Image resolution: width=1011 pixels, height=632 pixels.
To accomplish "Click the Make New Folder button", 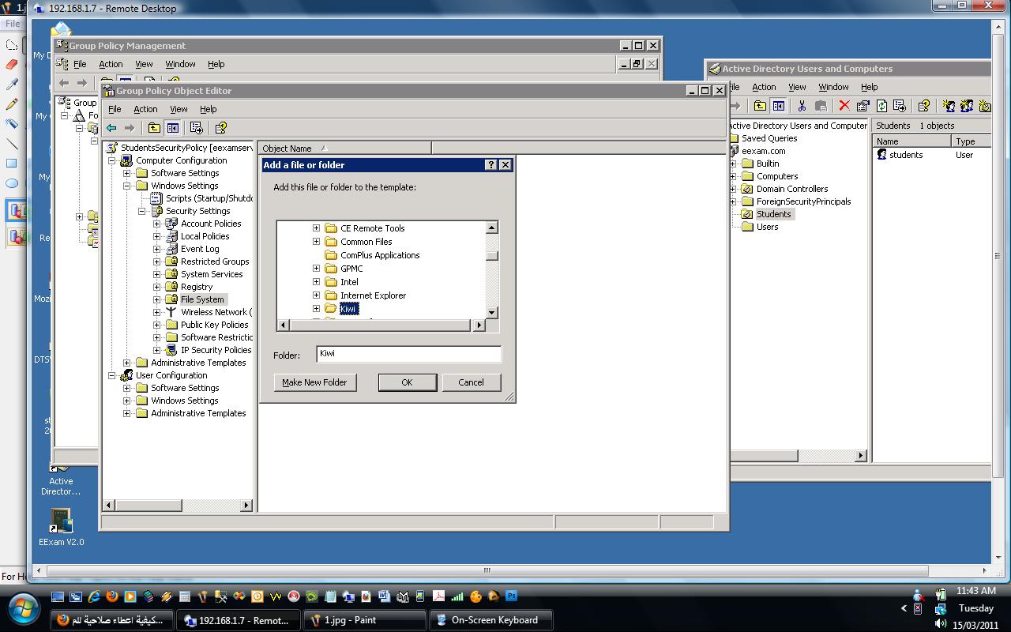I will (314, 382).
